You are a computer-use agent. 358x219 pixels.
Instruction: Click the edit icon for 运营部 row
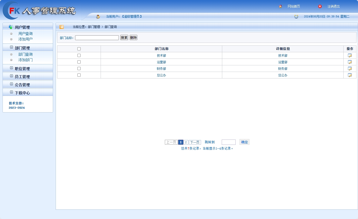350,62
